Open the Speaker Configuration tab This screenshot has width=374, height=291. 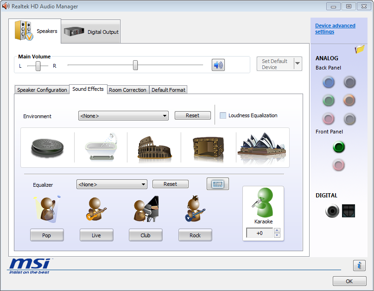click(42, 90)
